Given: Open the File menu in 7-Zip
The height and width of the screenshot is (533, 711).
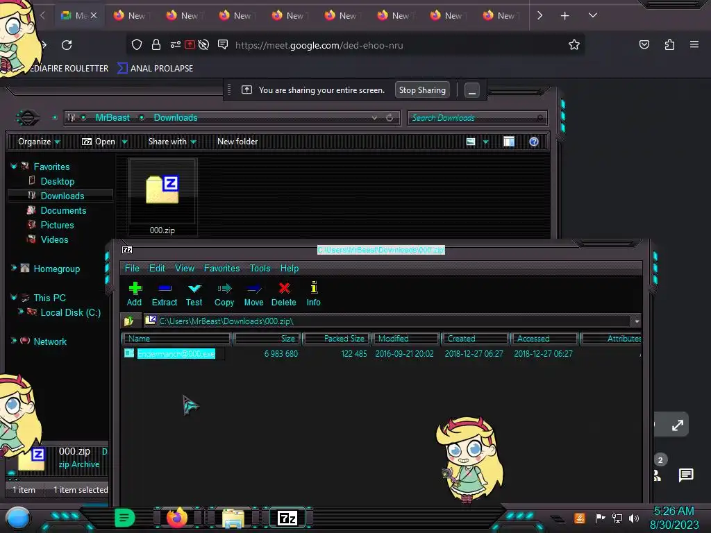Looking at the screenshot, I should 132,269.
